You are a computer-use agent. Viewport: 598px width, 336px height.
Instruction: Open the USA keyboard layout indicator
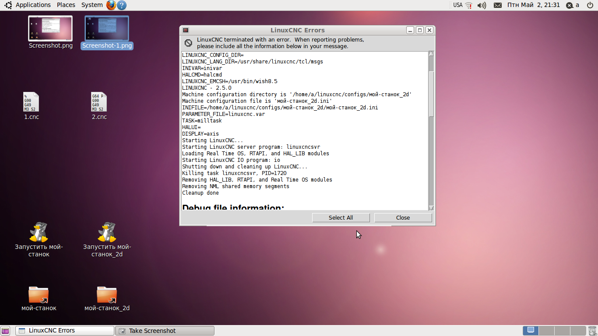pos(458,5)
